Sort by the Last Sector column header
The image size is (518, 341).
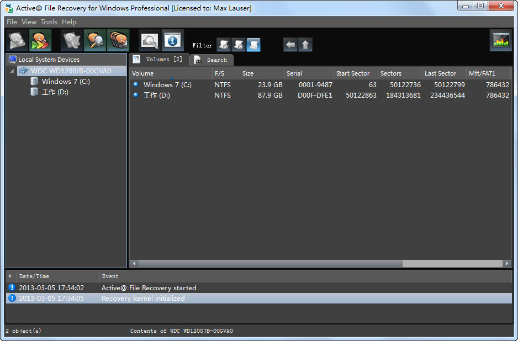[444, 73]
